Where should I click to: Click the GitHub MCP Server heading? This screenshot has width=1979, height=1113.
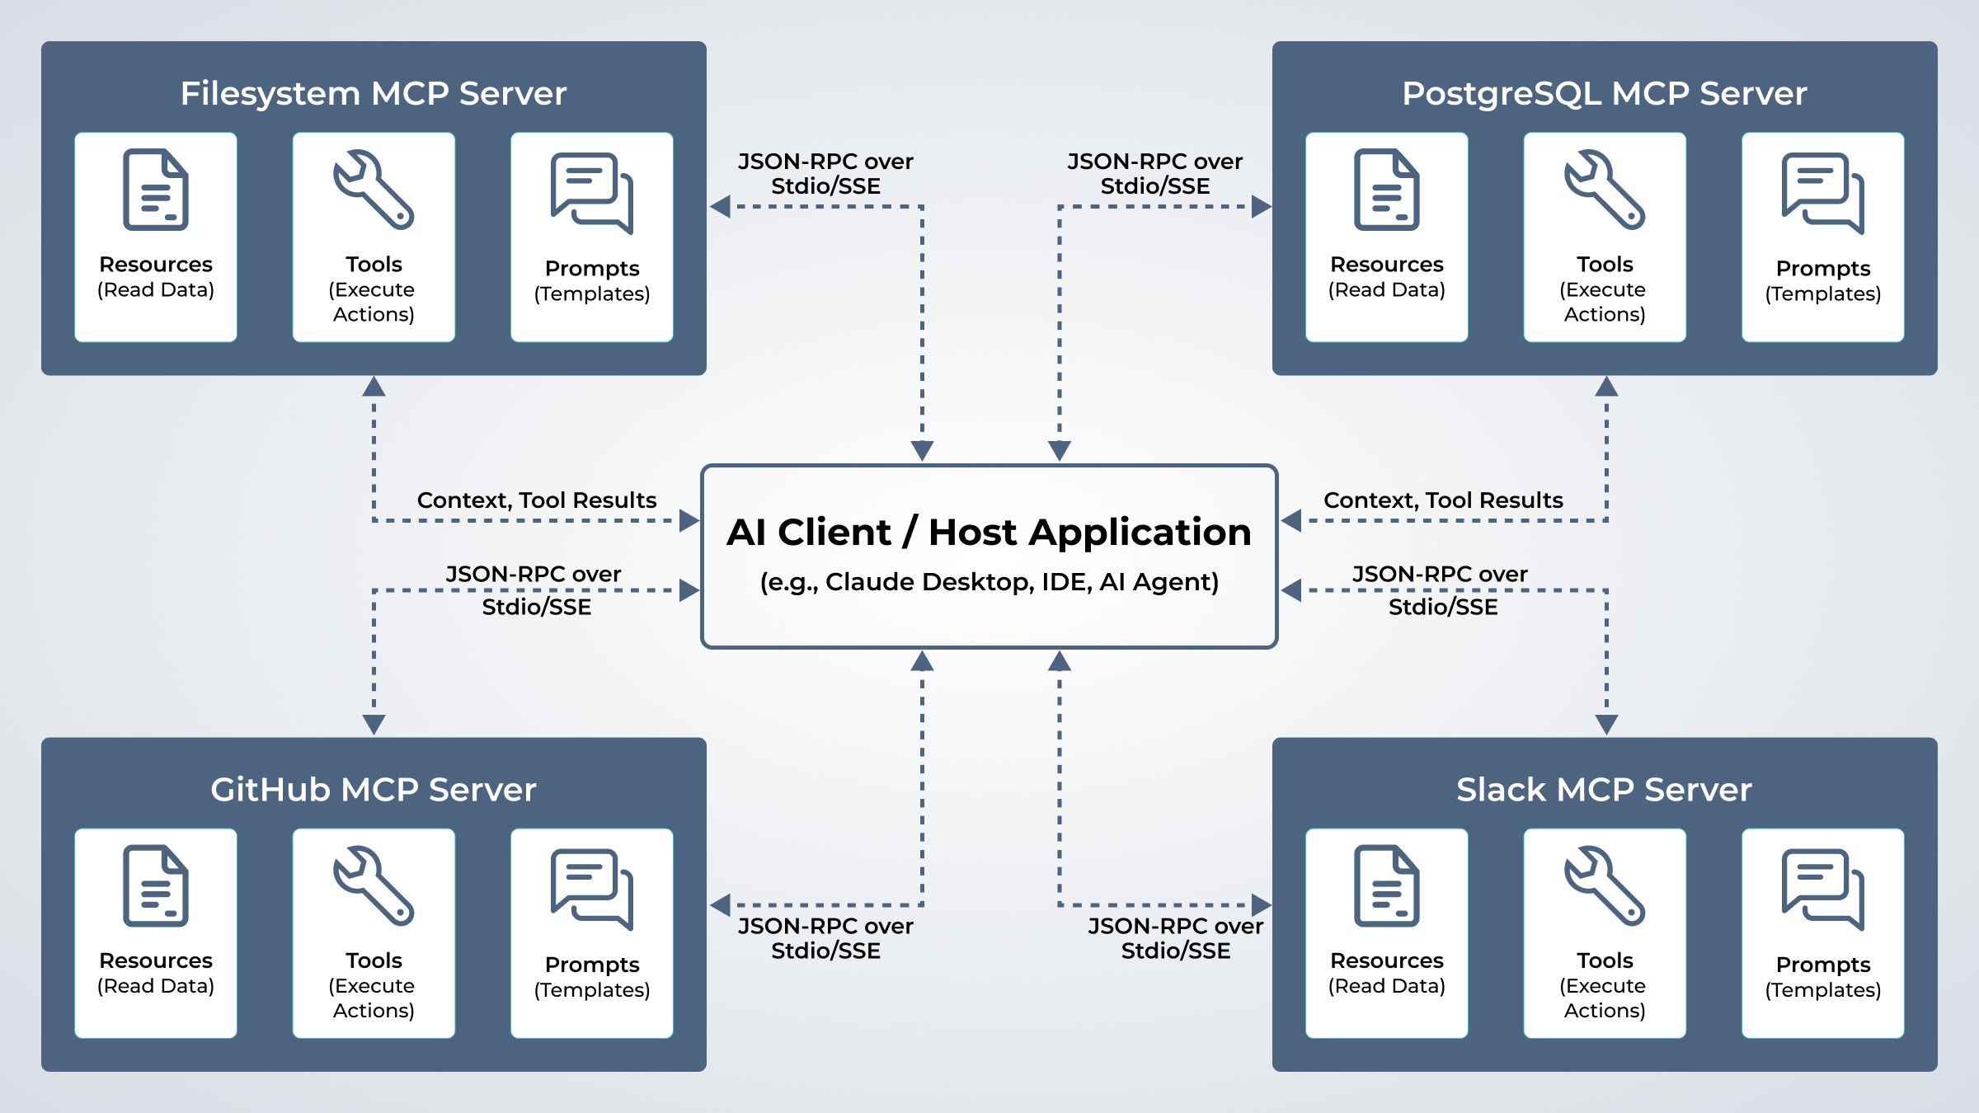[374, 790]
